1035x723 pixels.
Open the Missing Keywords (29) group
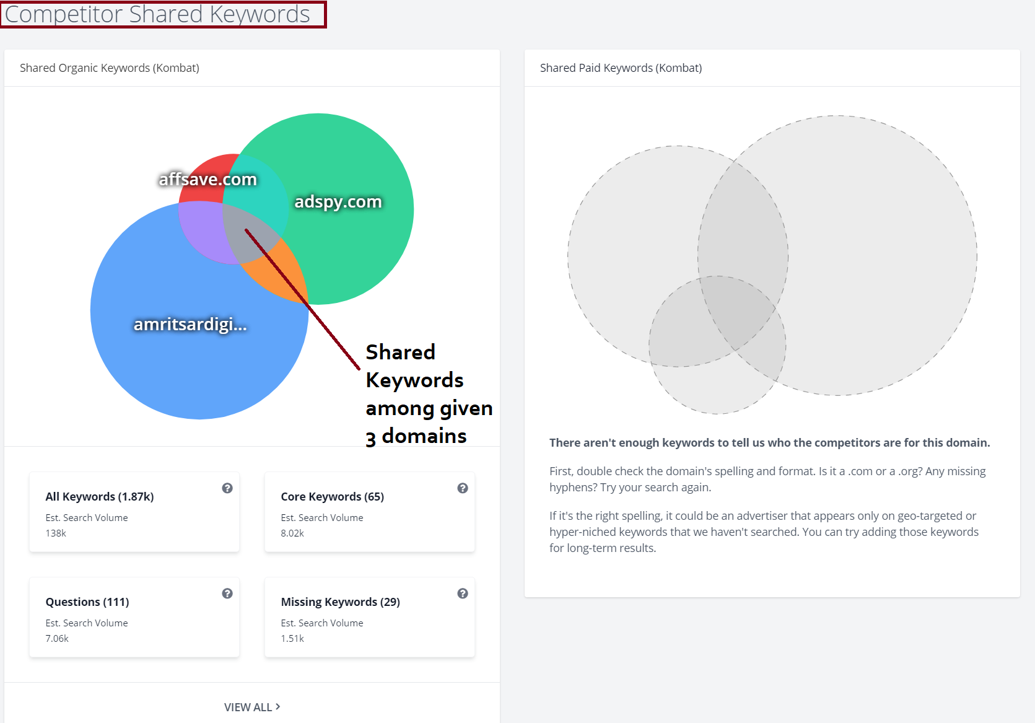[x=340, y=602]
